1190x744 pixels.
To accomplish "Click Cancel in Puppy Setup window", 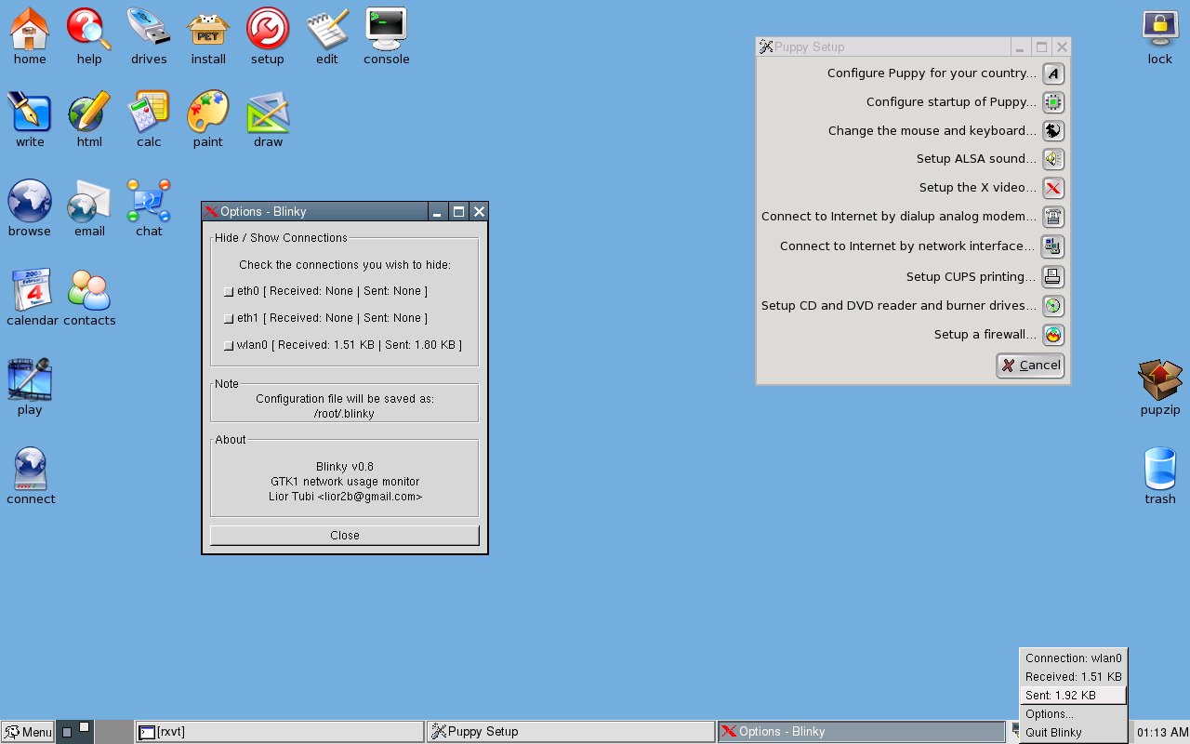I will (1030, 365).
